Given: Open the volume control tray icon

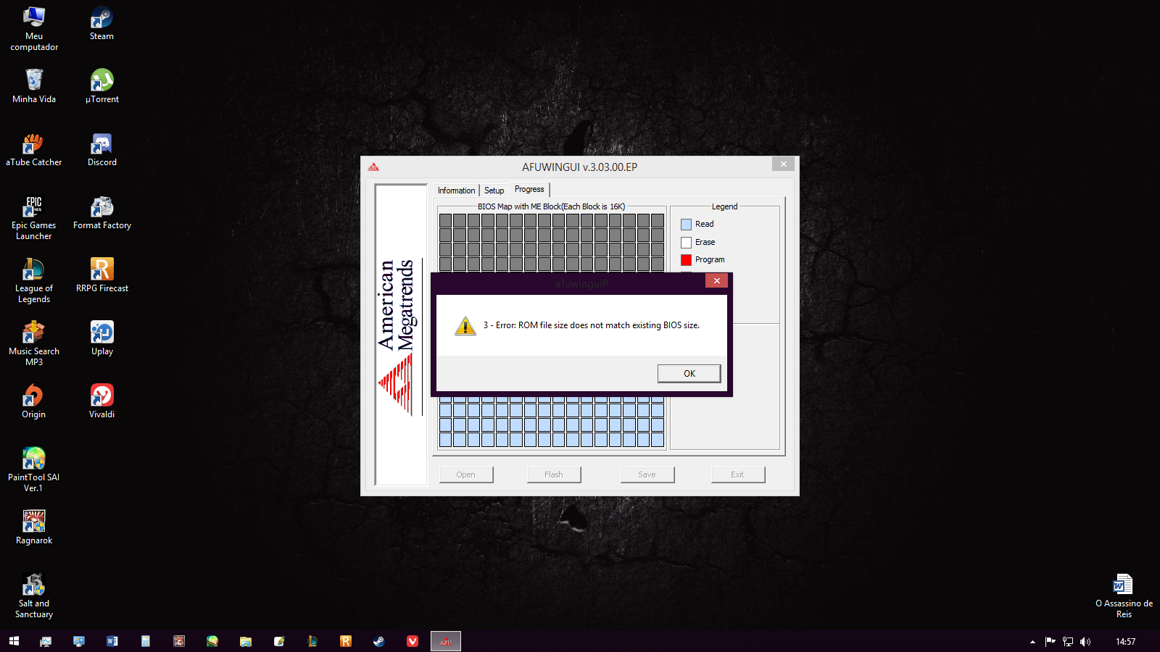Looking at the screenshot, I should (x=1085, y=641).
